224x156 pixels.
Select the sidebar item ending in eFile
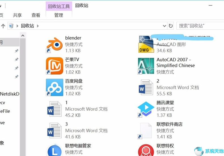pos(5,111)
